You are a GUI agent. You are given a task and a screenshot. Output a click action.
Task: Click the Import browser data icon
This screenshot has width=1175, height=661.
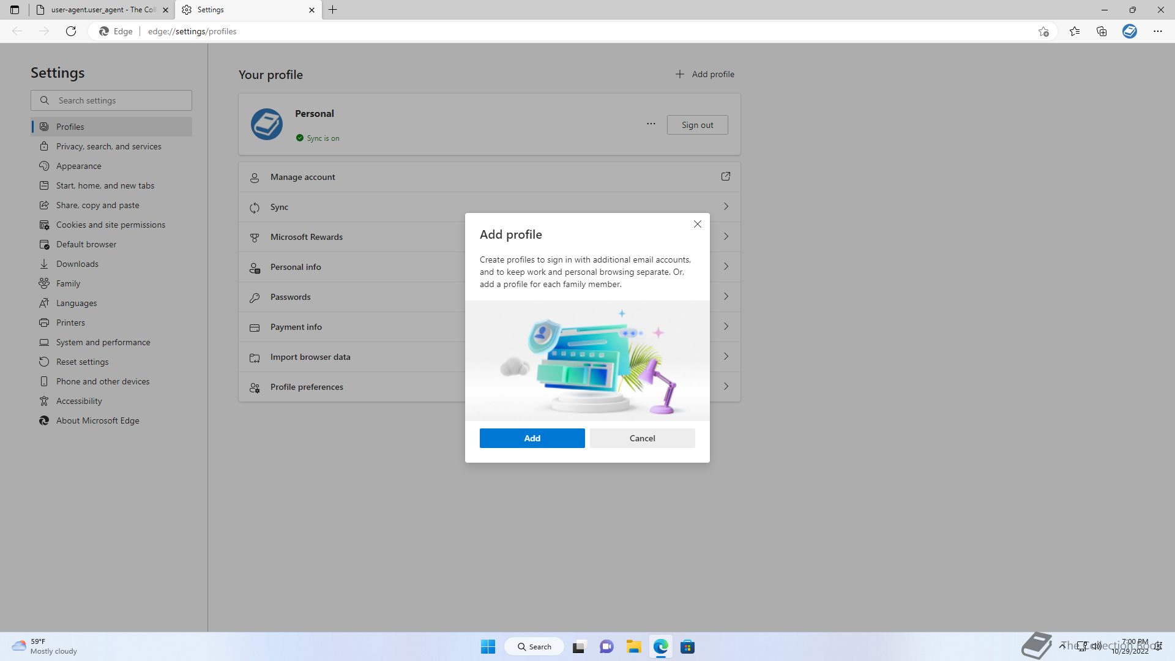click(255, 357)
